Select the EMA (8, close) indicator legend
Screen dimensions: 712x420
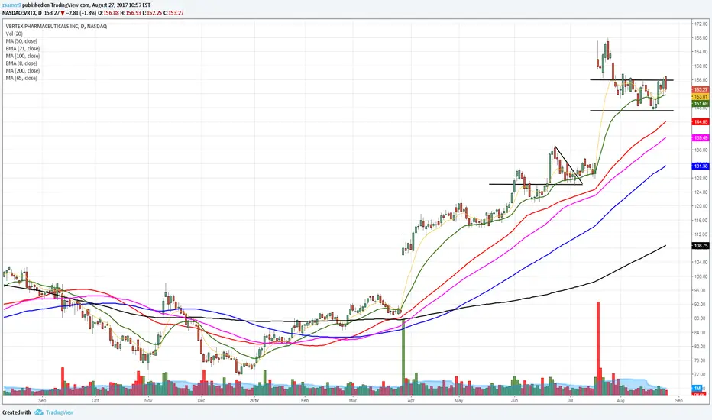[21, 63]
